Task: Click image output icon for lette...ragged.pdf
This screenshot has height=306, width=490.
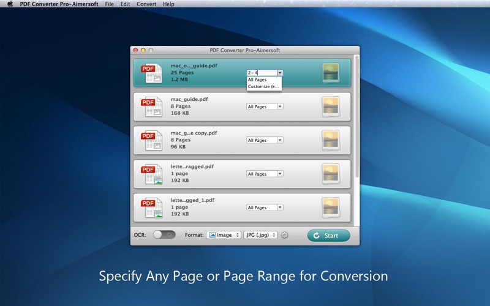Action: pyautogui.click(x=331, y=174)
